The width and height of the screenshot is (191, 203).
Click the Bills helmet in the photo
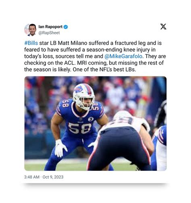pos(84,96)
